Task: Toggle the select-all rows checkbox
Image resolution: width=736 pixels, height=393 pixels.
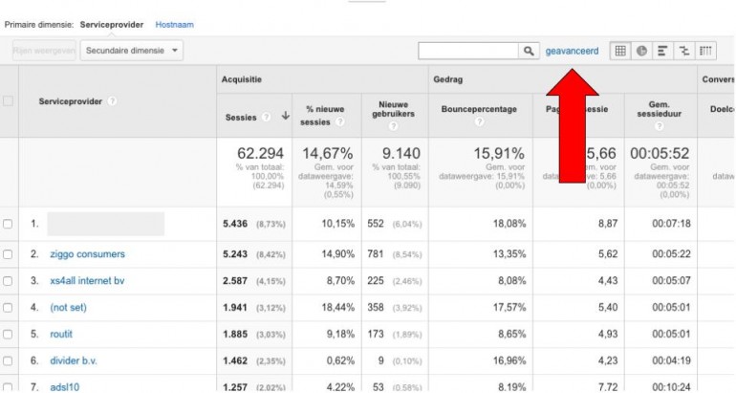Action: 8,101
